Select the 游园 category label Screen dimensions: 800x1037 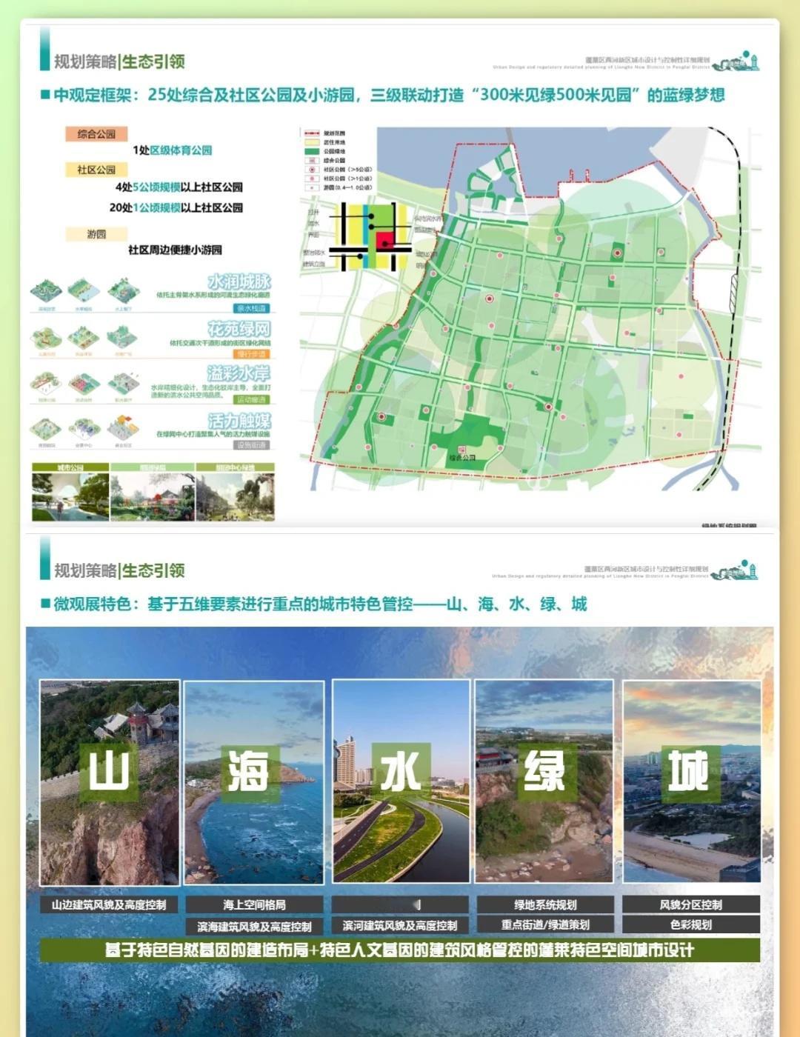[x=96, y=234]
